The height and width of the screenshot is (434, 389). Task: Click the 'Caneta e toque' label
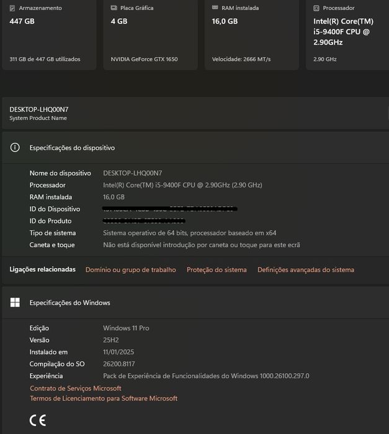tap(52, 245)
